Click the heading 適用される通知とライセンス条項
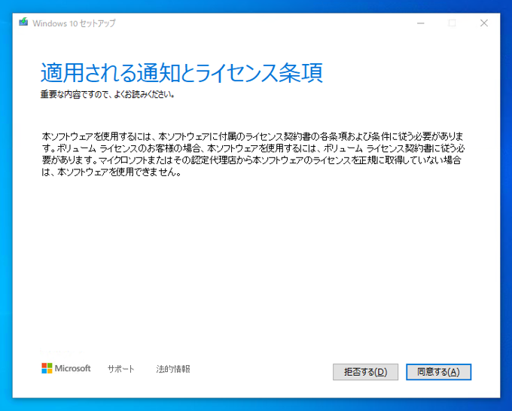This screenshot has width=512, height=411. click(x=181, y=72)
